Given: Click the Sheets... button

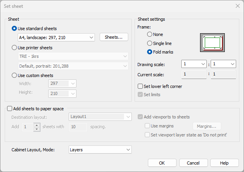Looking at the screenshot, I should click(x=114, y=37).
